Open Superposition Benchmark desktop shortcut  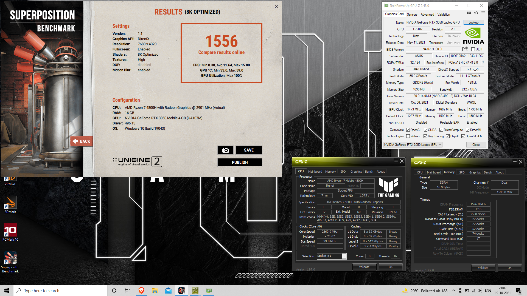[x=10, y=262]
